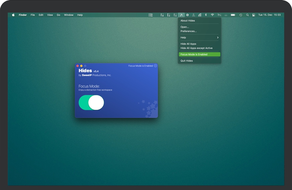Click Enjoy a distraction free workspace text
The height and width of the screenshot is (190, 292).
click(95, 90)
